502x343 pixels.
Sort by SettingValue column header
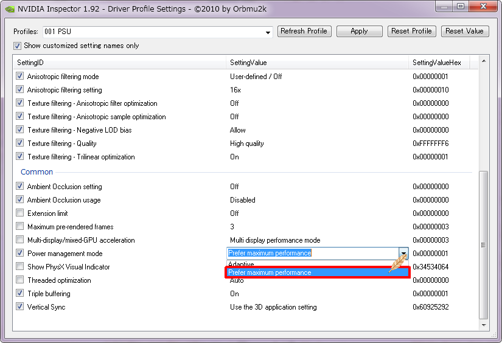click(317, 63)
